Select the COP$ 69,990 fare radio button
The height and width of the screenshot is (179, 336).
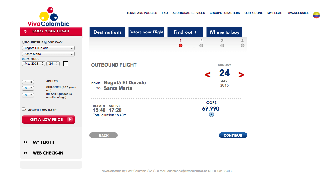pos(211,114)
